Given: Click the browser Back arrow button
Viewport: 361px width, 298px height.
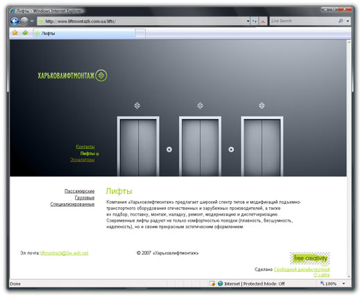Looking at the screenshot, I should (x=15, y=21).
